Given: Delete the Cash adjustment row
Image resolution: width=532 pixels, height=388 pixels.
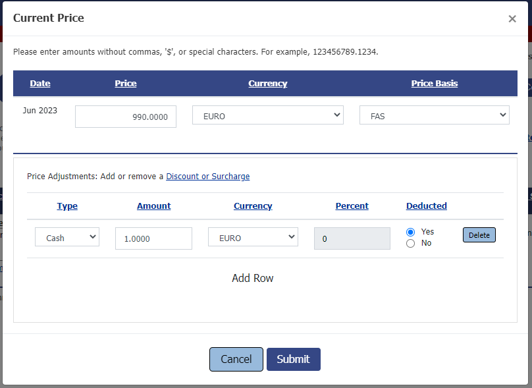Looking at the screenshot, I should tap(479, 235).
